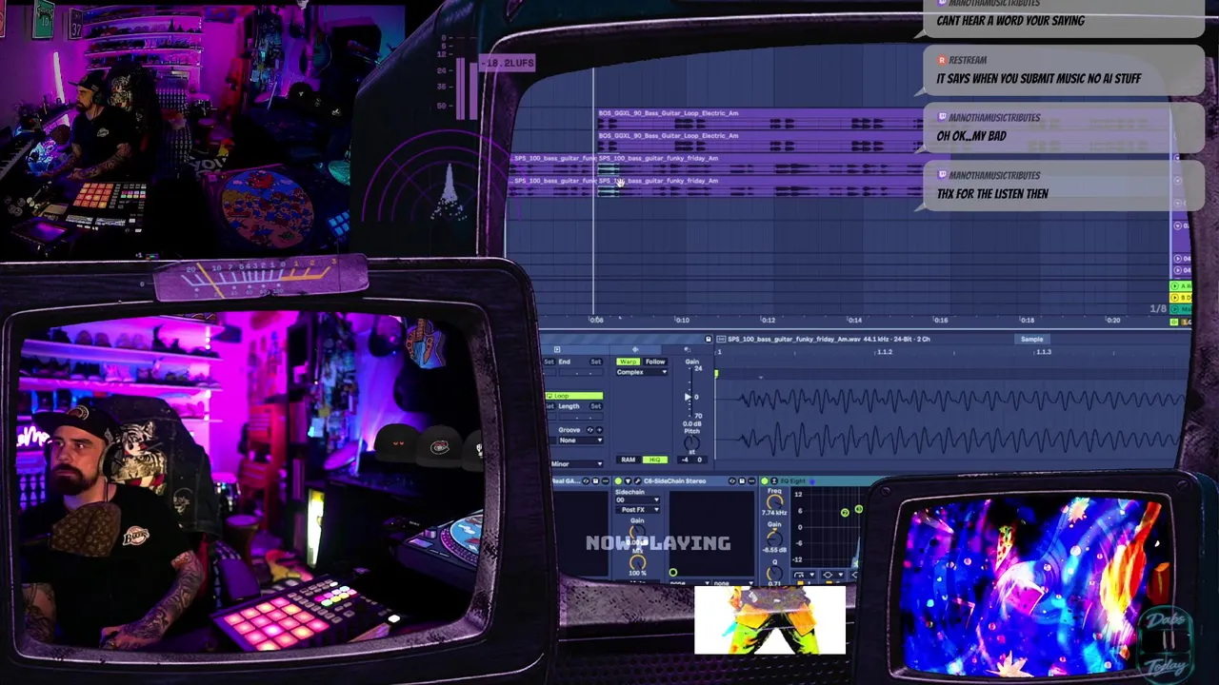Select EQ Eight band 3 node
Viewport: 1219px width, 685px height.
point(858,509)
